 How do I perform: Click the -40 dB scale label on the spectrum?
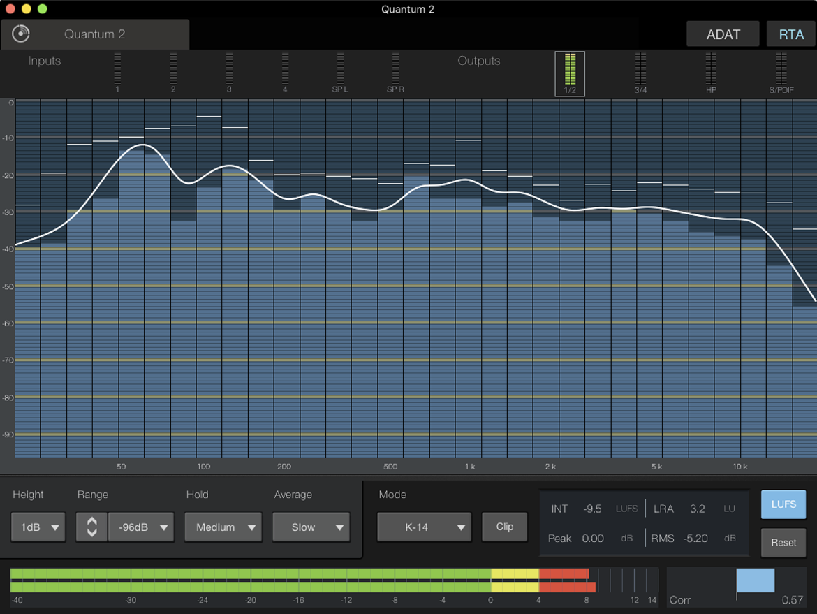[8, 249]
